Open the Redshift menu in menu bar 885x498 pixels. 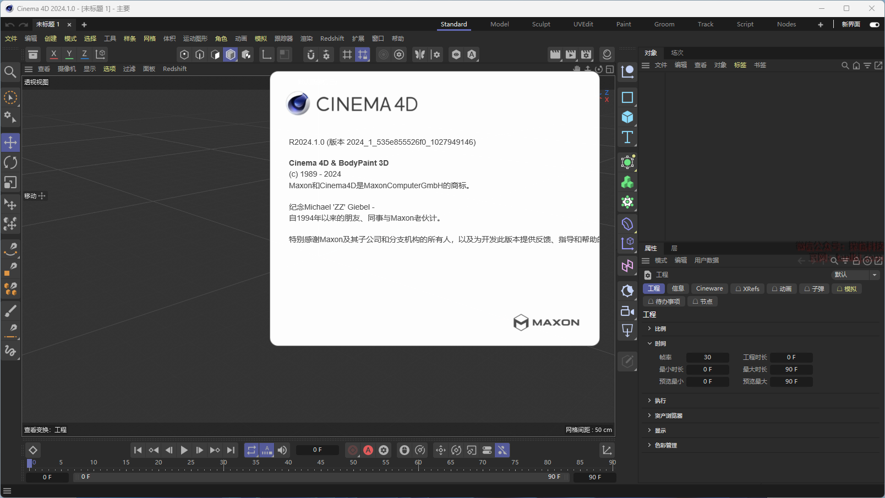332,39
